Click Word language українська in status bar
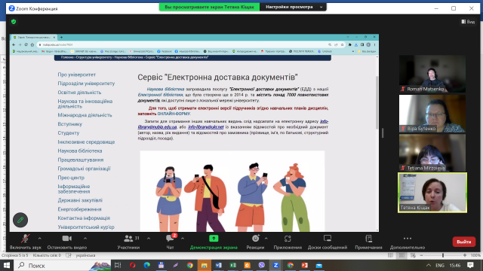Screen dimensions: 483x271 (85, 255)
